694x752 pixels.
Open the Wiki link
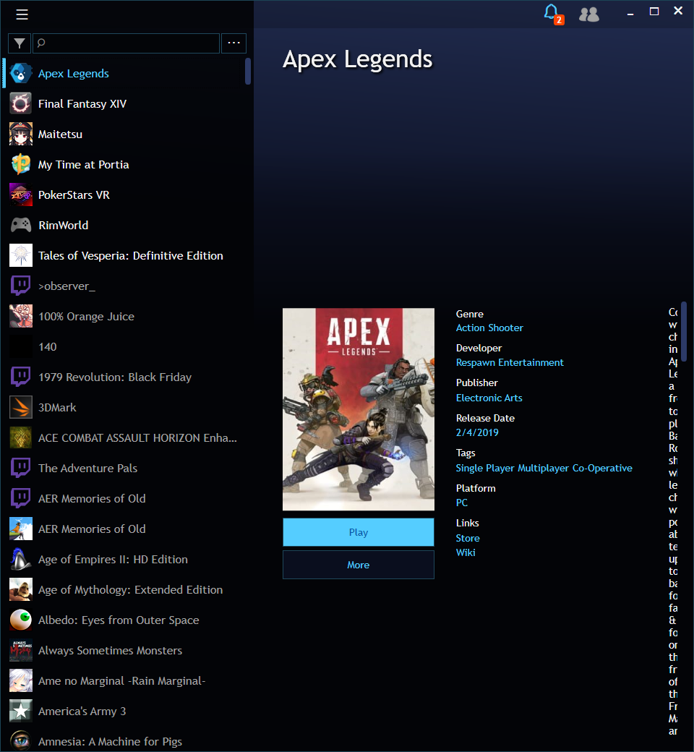pos(466,552)
